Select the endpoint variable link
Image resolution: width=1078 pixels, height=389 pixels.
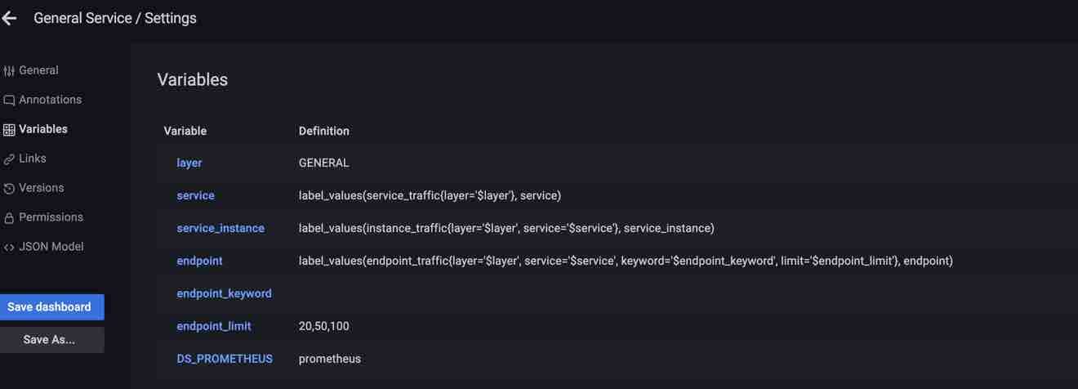(199, 261)
